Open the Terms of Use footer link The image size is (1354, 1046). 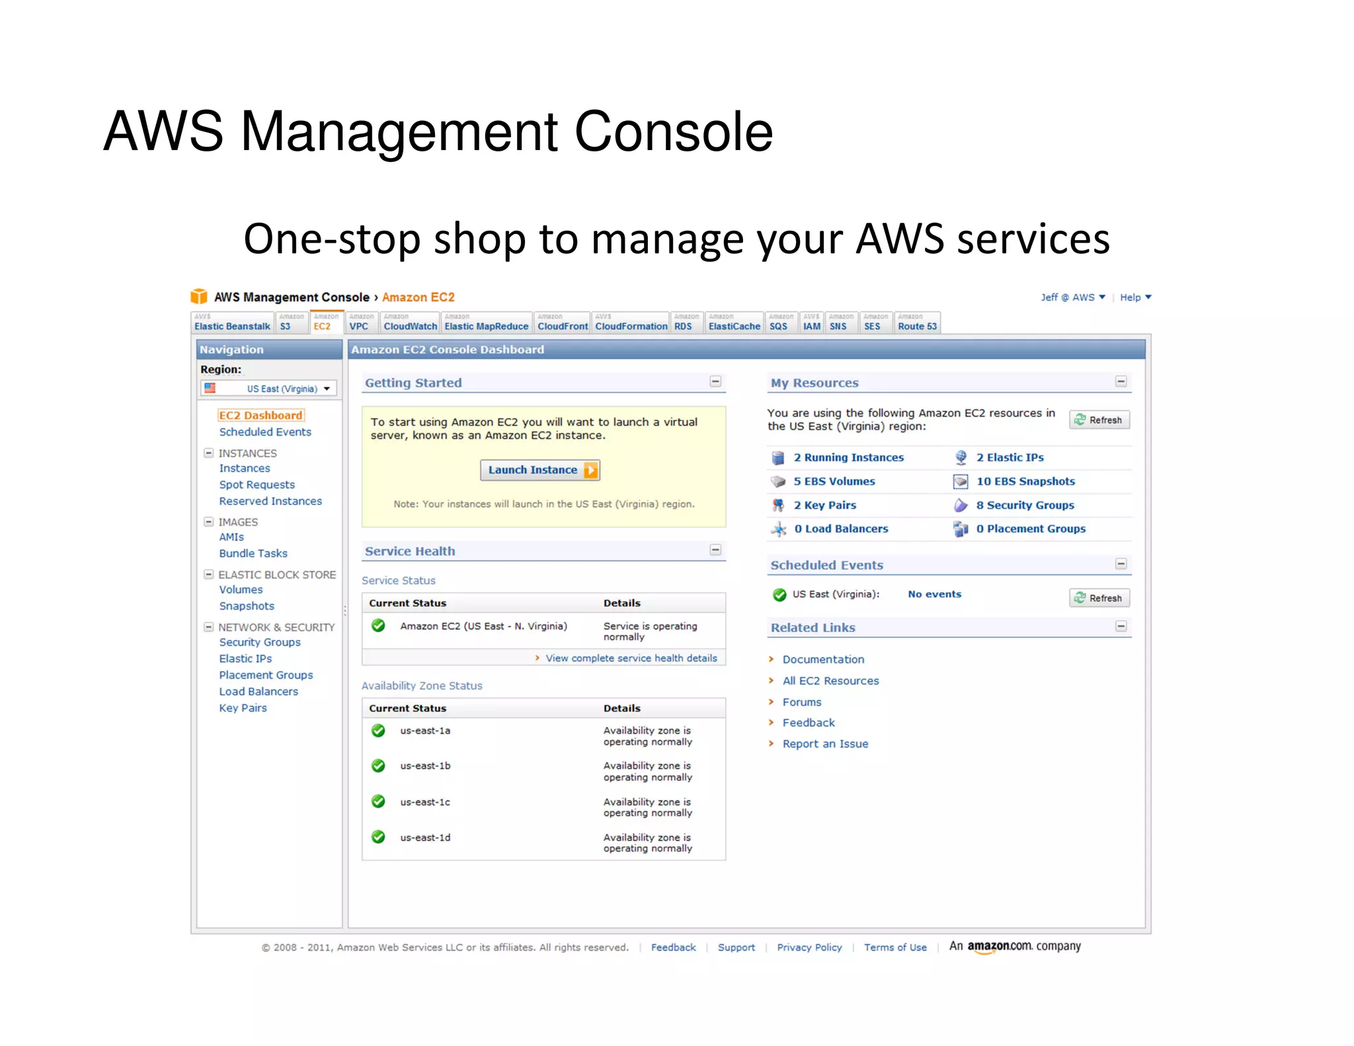(895, 947)
